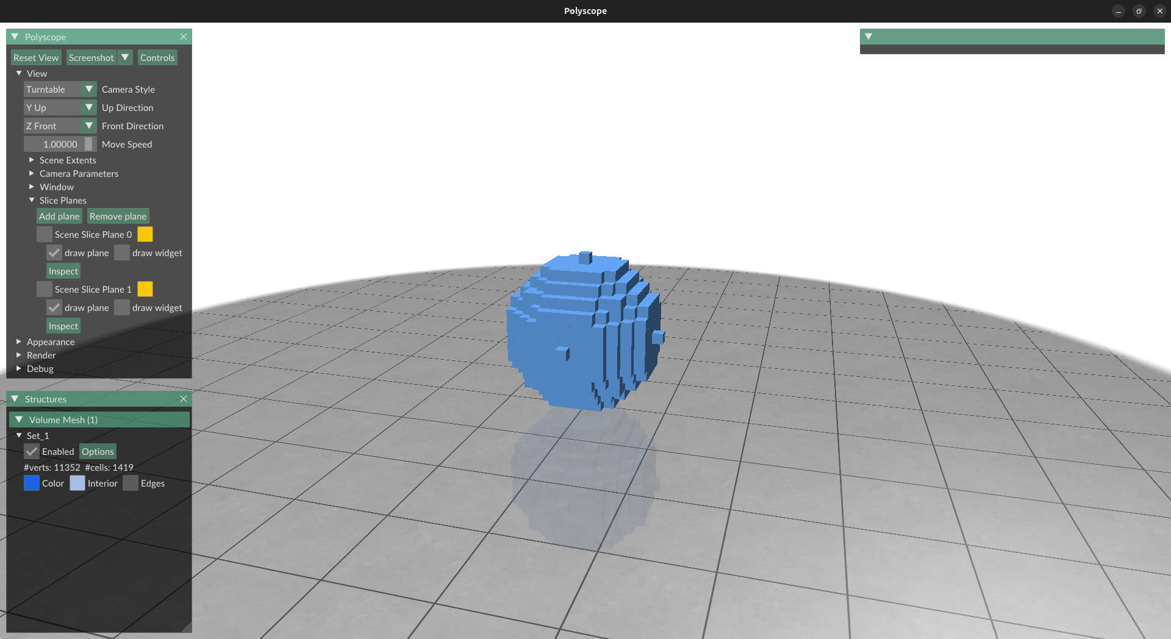
Task: Collapse the Volume Mesh (1) header
Action: pyautogui.click(x=19, y=420)
